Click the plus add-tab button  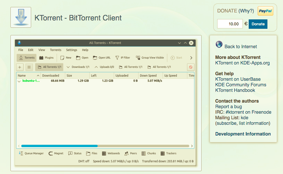[20, 67]
